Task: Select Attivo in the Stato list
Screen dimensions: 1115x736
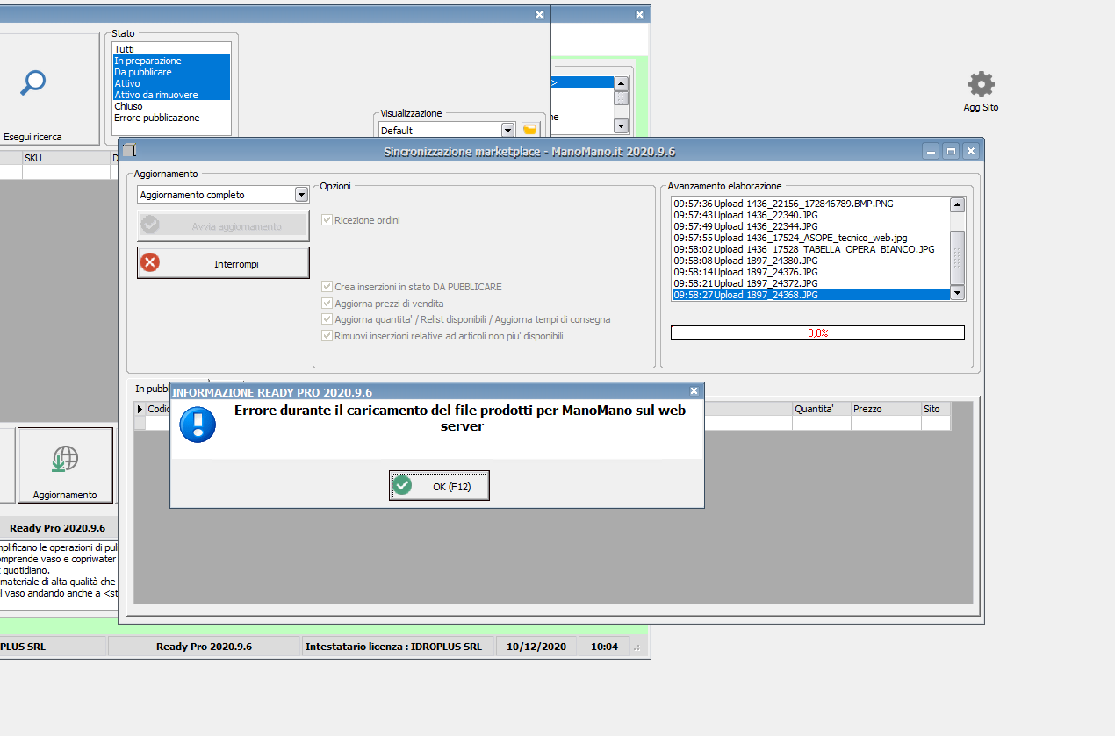Action: (172, 83)
